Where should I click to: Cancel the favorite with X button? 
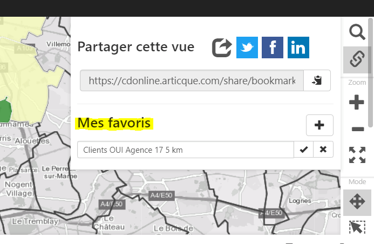[x=323, y=150]
